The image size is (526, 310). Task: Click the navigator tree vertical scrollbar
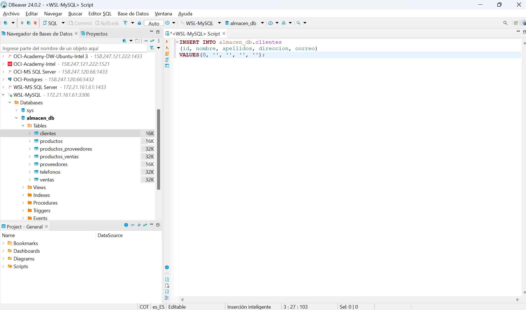coord(158,149)
